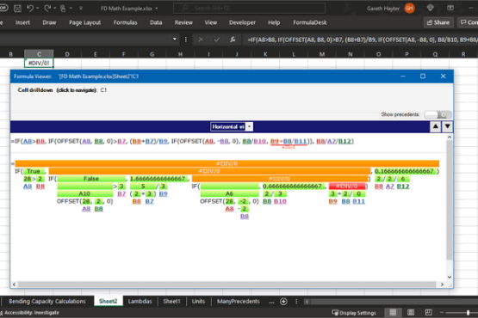Click inside the formula bar text
Viewport: 478px width, 318px height.
(x=362, y=40)
